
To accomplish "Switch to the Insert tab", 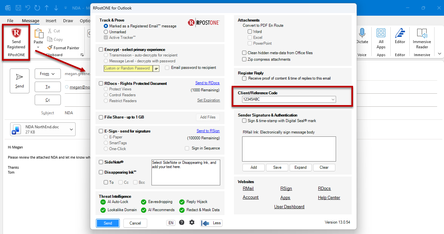I will pyautogui.click(x=51, y=21).
